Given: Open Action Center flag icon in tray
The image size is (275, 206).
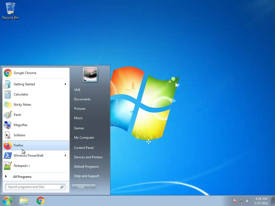Looking at the screenshot, I should pyautogui.click(x=235, y=201).
